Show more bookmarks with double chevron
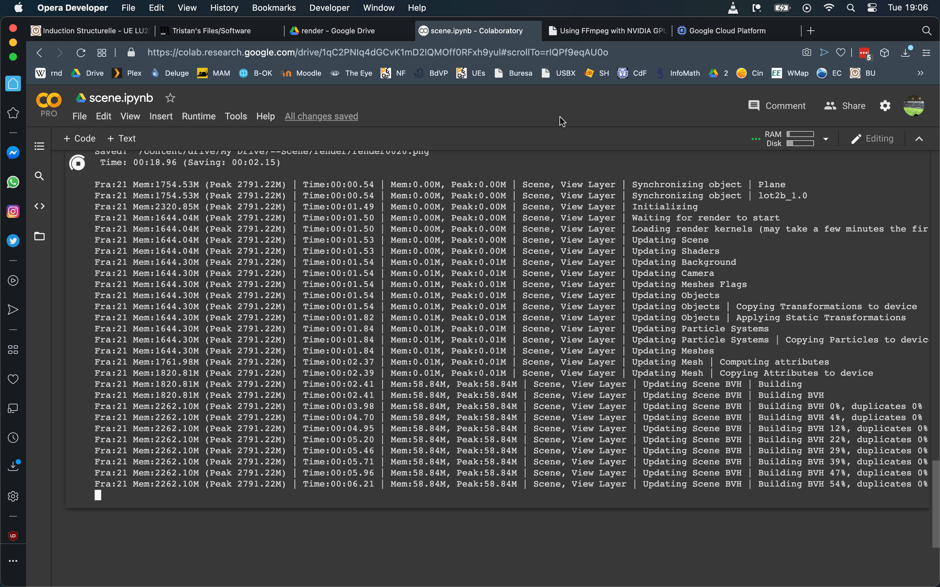This screenshot has width=940, height=587. [x=920, y=73]
